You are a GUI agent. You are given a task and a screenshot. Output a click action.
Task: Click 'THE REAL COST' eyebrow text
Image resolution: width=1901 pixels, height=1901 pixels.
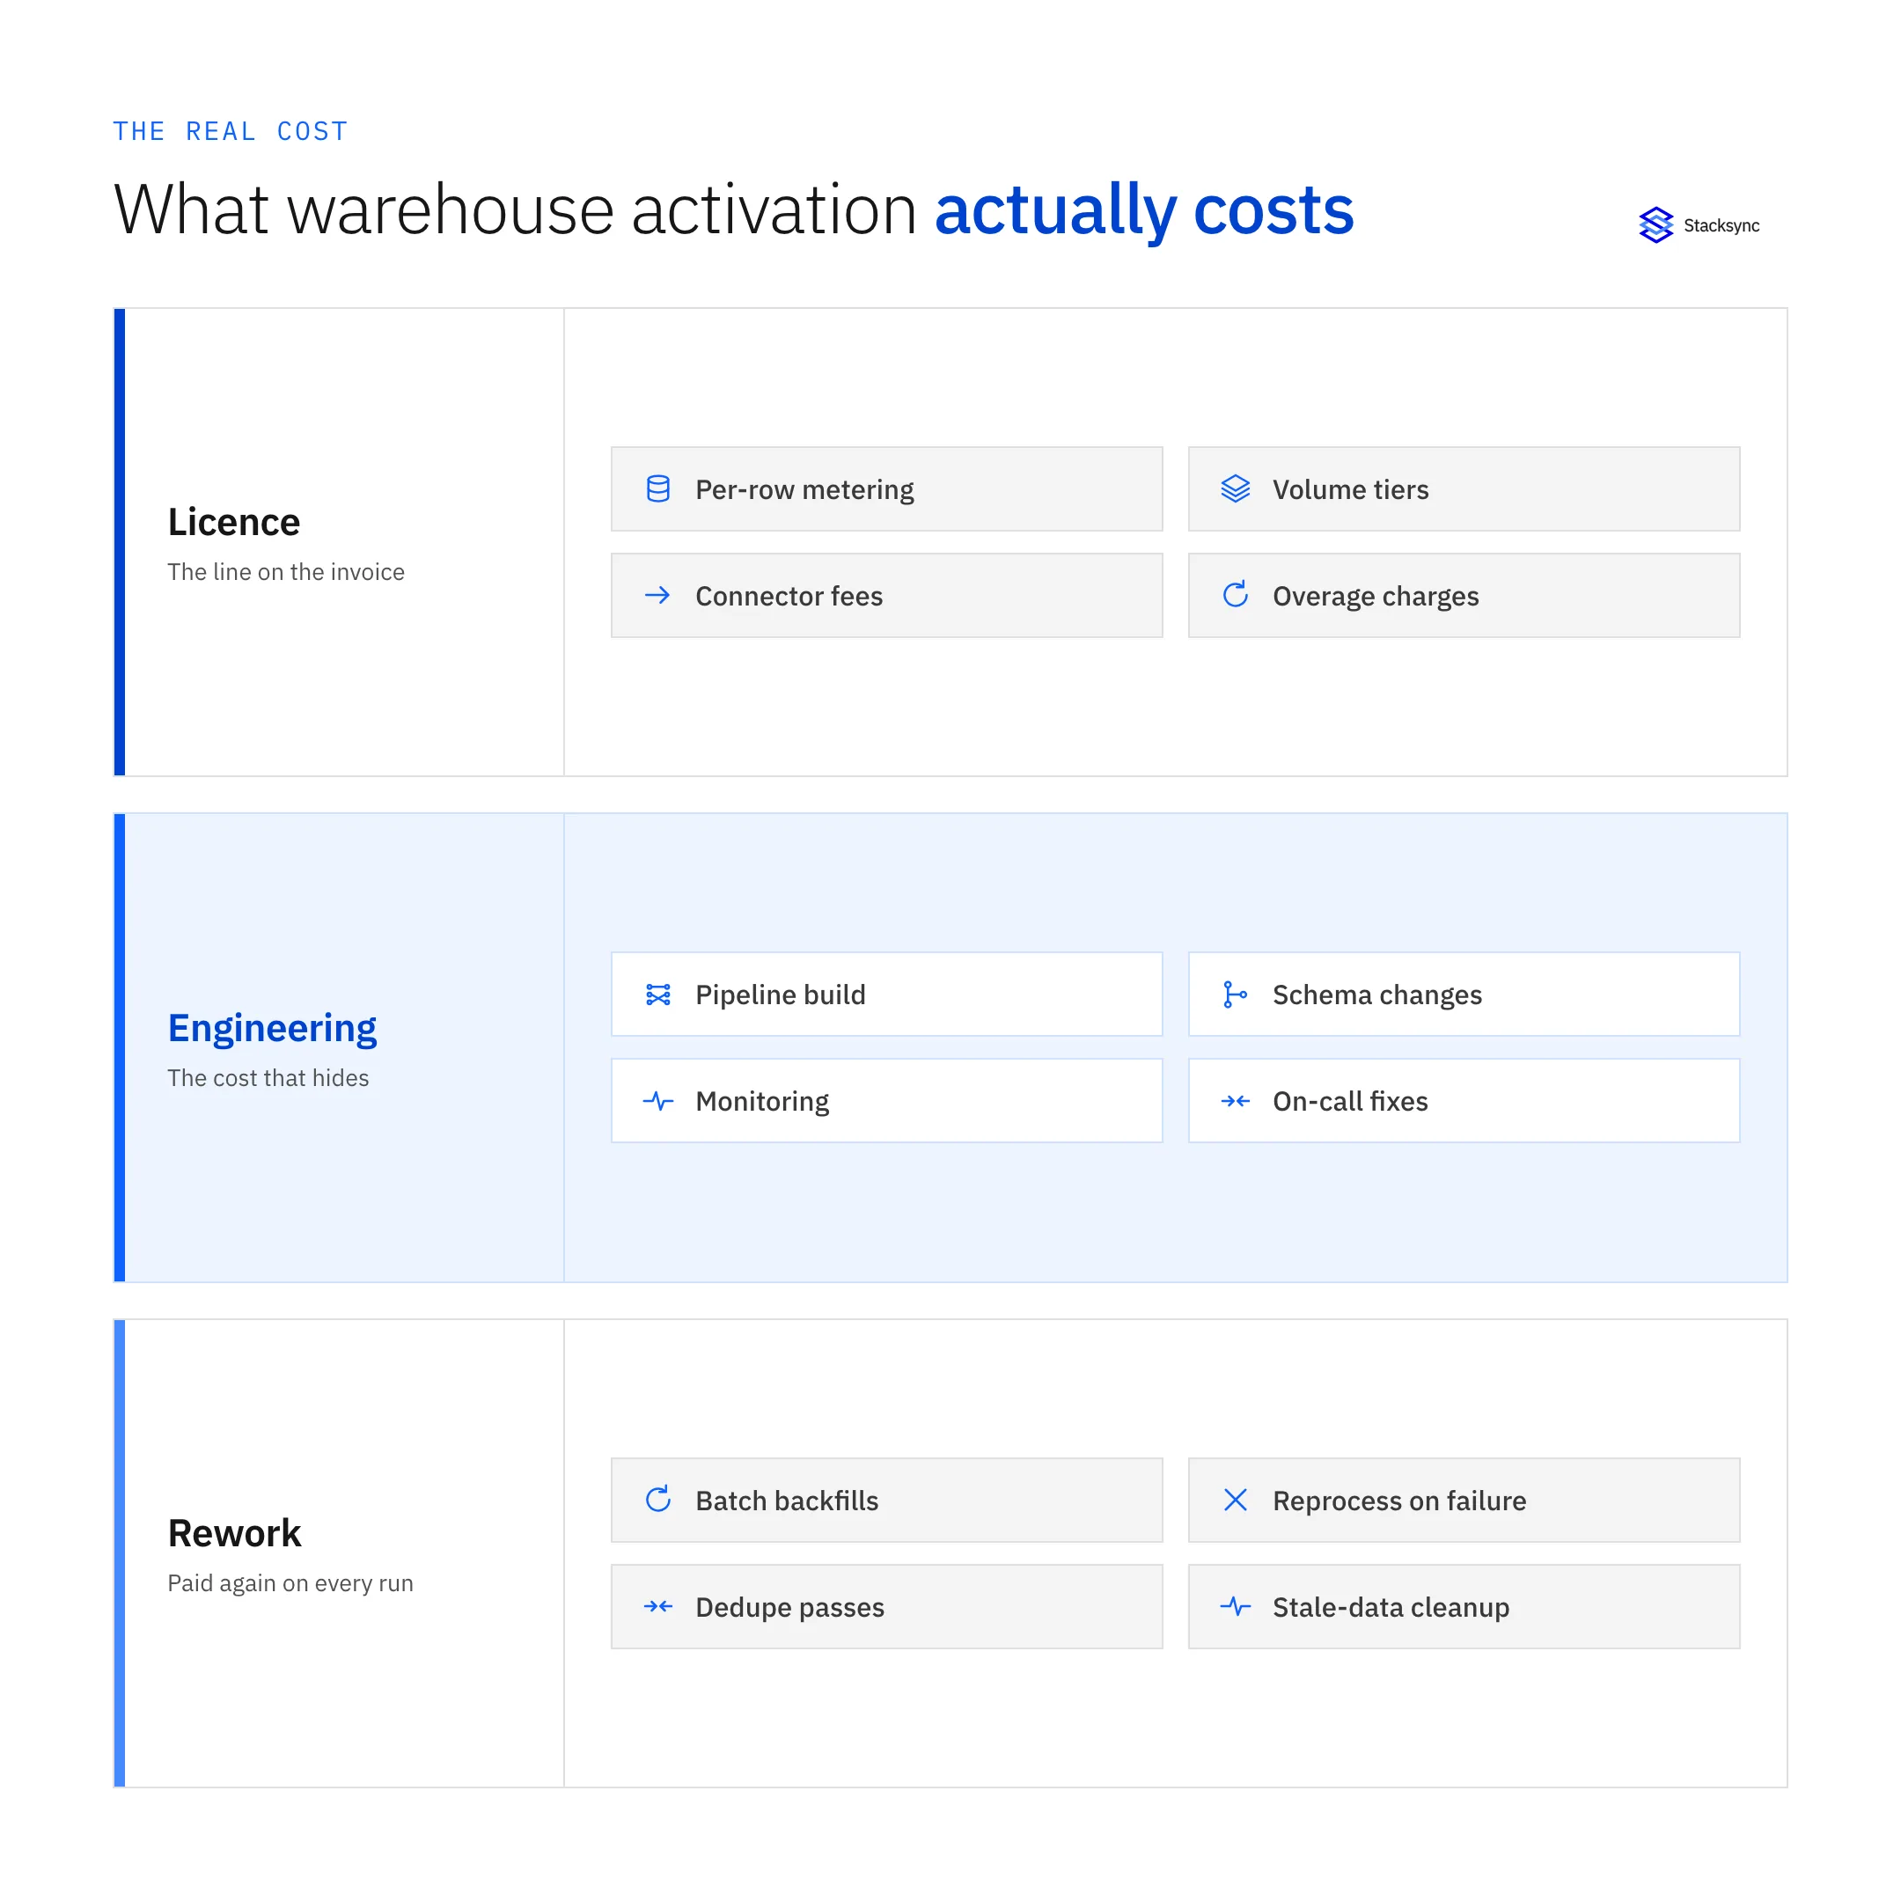click(231, 132)
